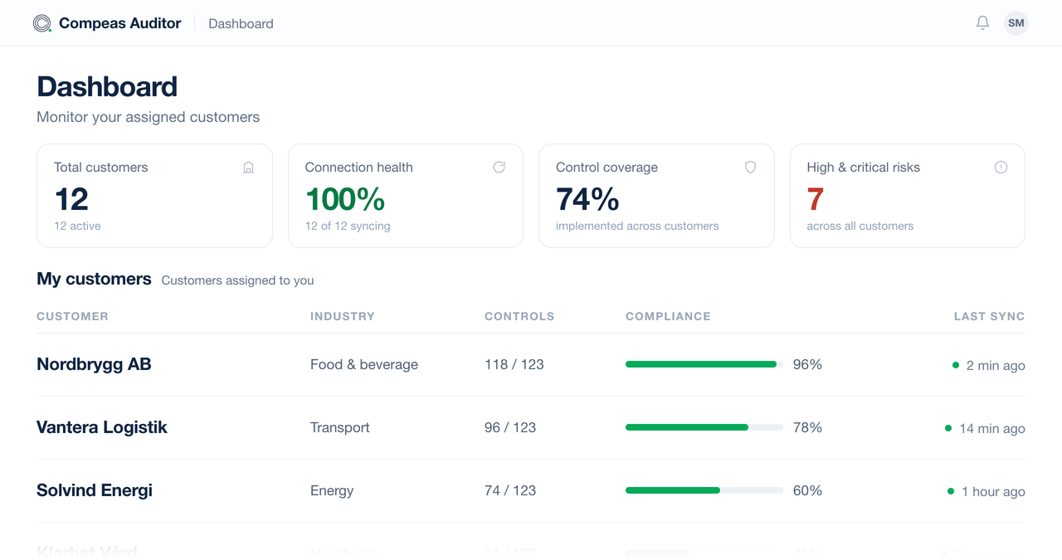Click the 14 min ago sync time

pyautogui.click(x=992, y=428)
